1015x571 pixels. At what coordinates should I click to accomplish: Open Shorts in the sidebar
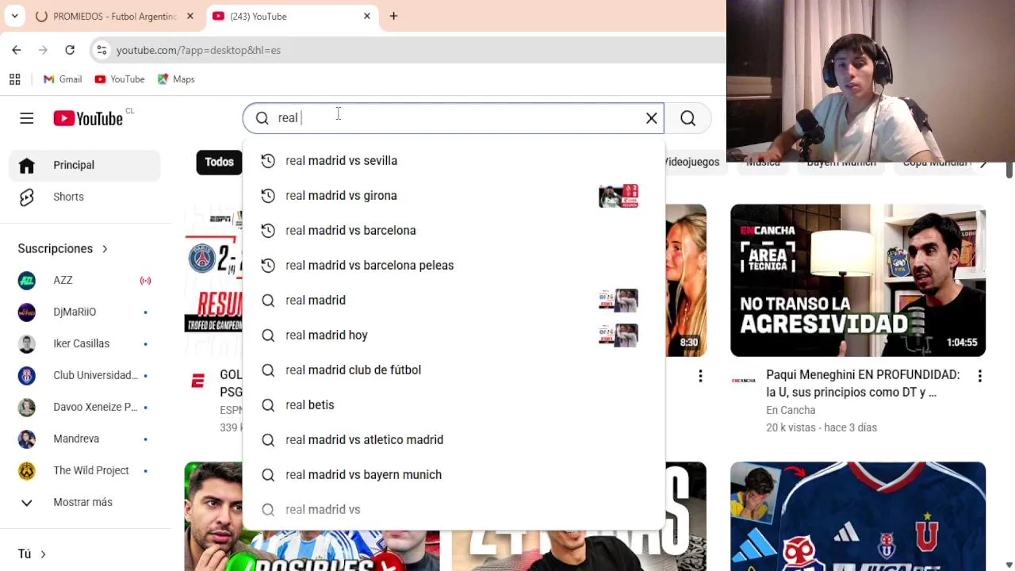point(85,197)
